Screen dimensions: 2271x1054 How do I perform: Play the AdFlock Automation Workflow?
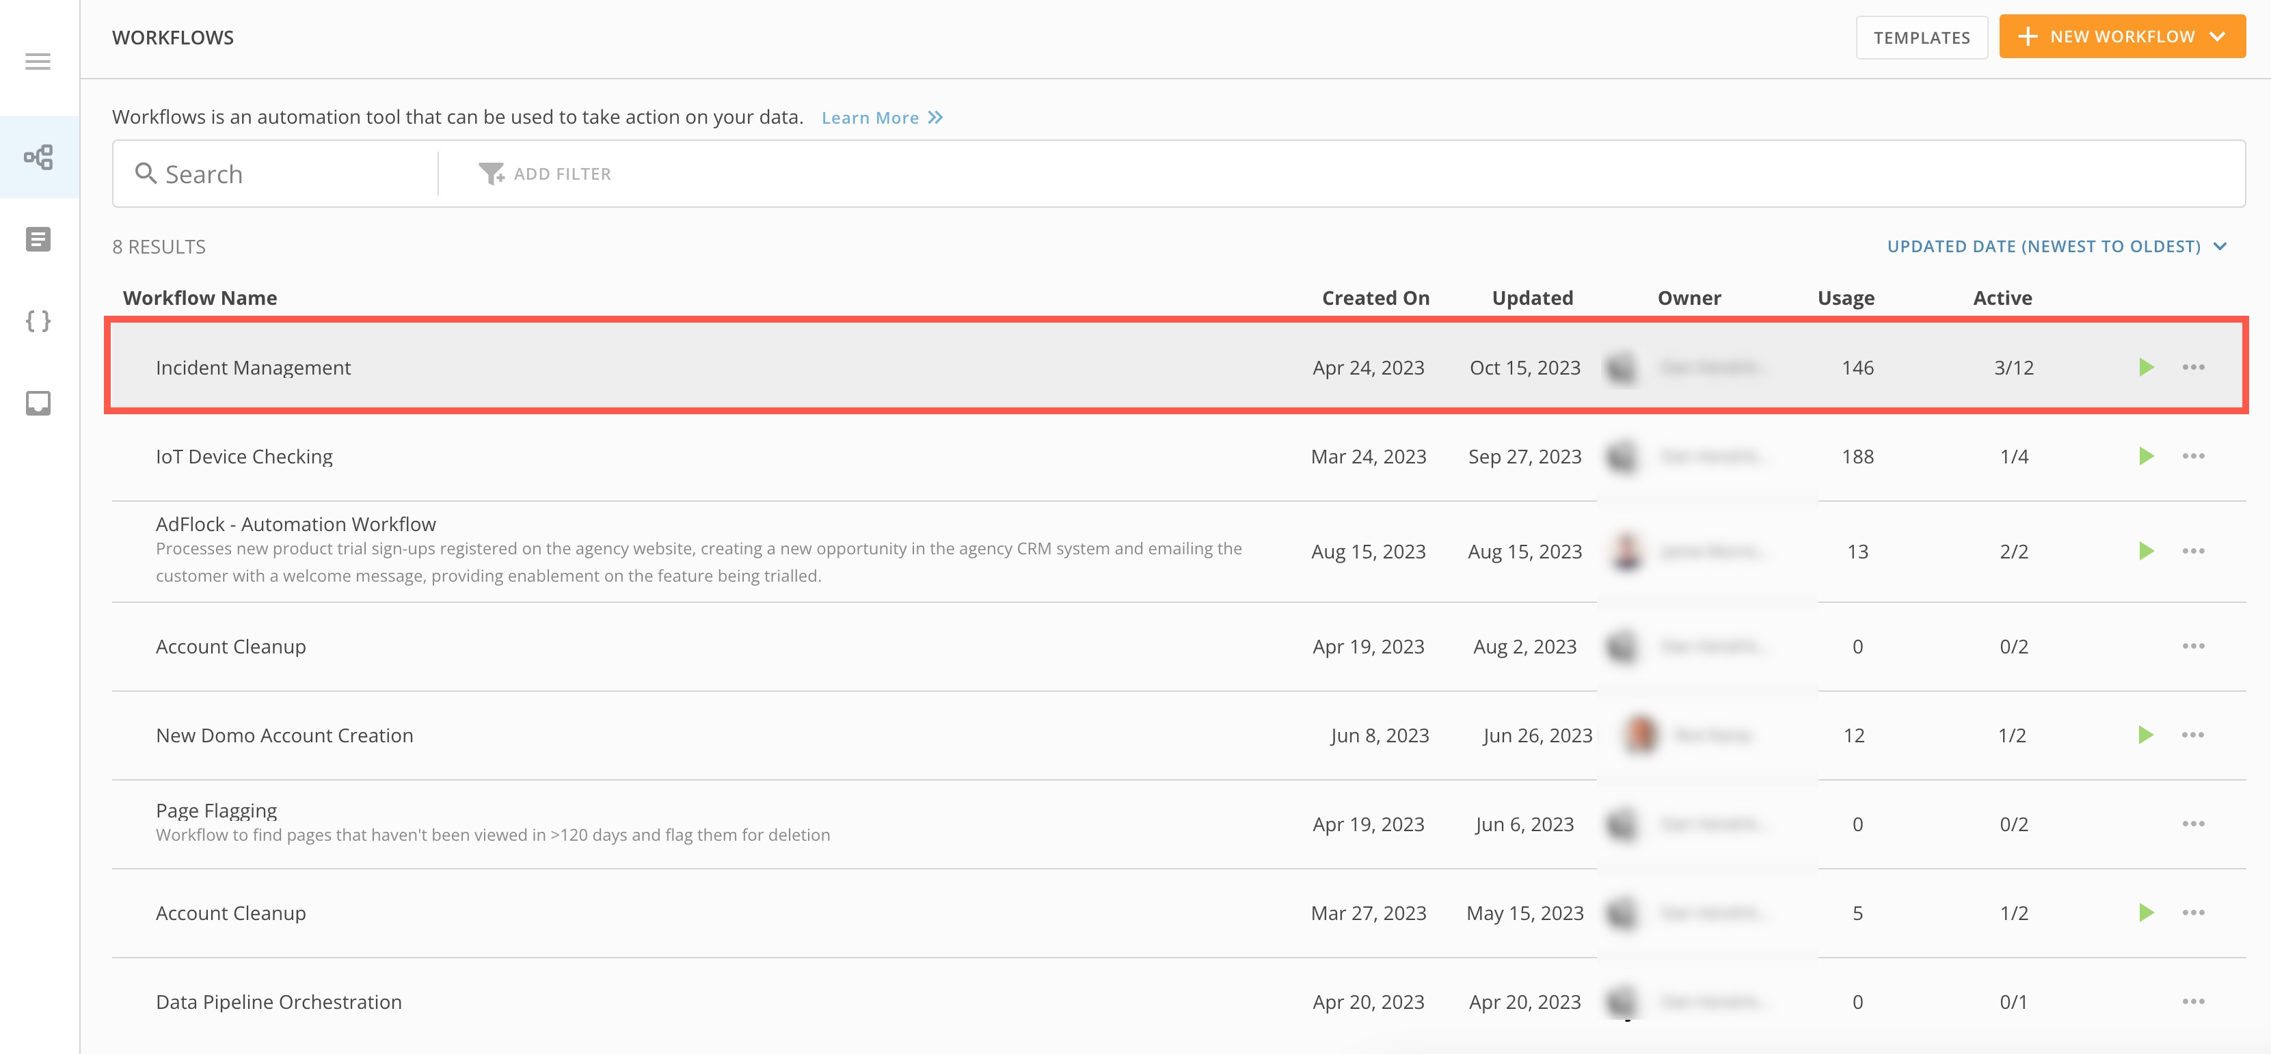[x=2146, y=551]
